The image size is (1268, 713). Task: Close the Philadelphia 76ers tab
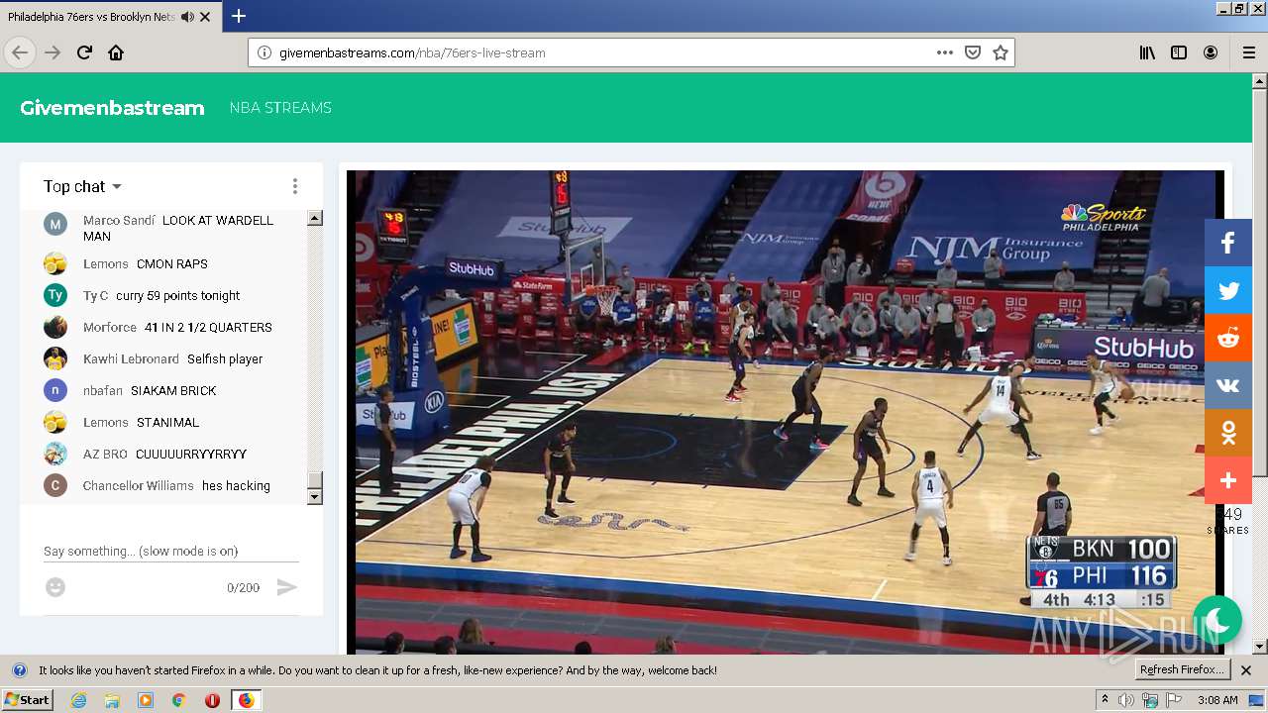205,17
